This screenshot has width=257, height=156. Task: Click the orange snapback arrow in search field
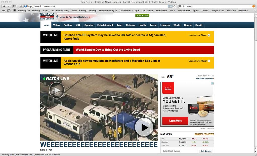(253, 6)
